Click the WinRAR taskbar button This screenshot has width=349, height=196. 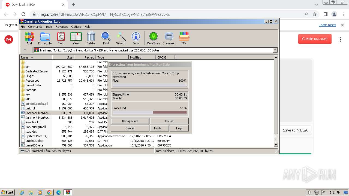click(x=68, y=192)
